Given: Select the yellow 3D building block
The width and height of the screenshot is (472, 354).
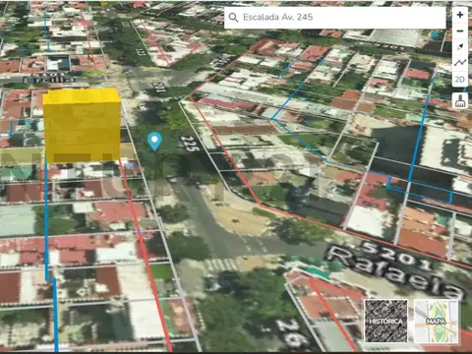Looking at the screenshot, I should (x=82, y=126).
